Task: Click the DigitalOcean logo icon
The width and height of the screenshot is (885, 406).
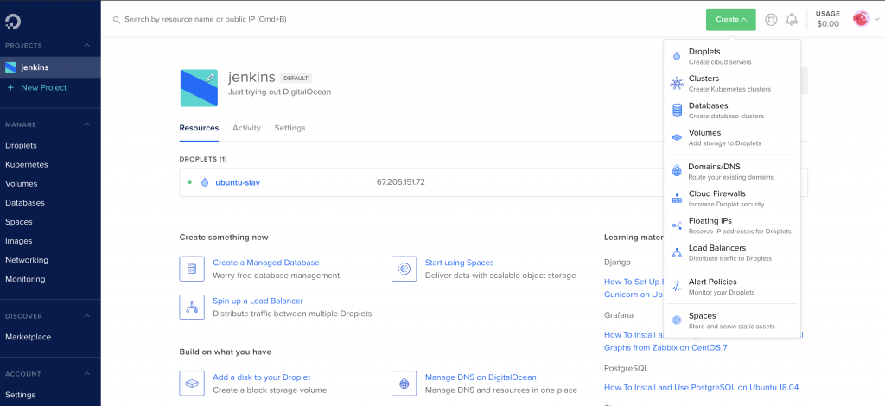Action: 12,22
